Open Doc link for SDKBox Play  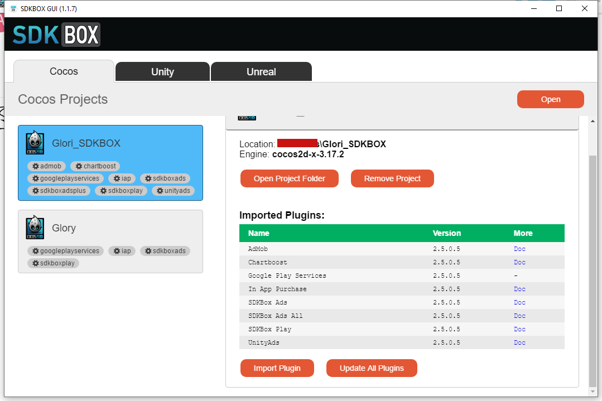click(x=519, y=330)
